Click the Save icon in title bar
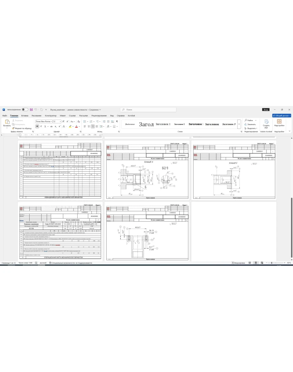 coord(31,110)
